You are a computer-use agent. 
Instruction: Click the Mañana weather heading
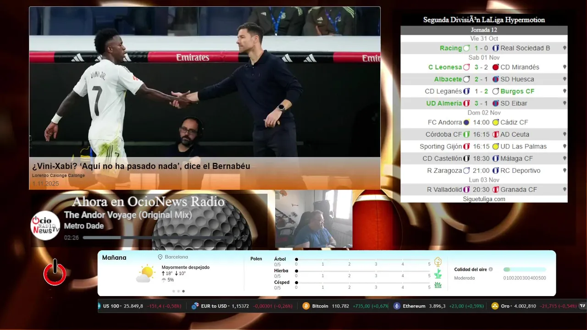tap(114, 258)
